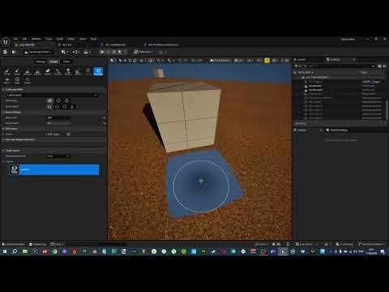Viewport: 389px width, 292px height.
Task: Open the Landscape Mode selector dropdown
Action: pos(38,52)
